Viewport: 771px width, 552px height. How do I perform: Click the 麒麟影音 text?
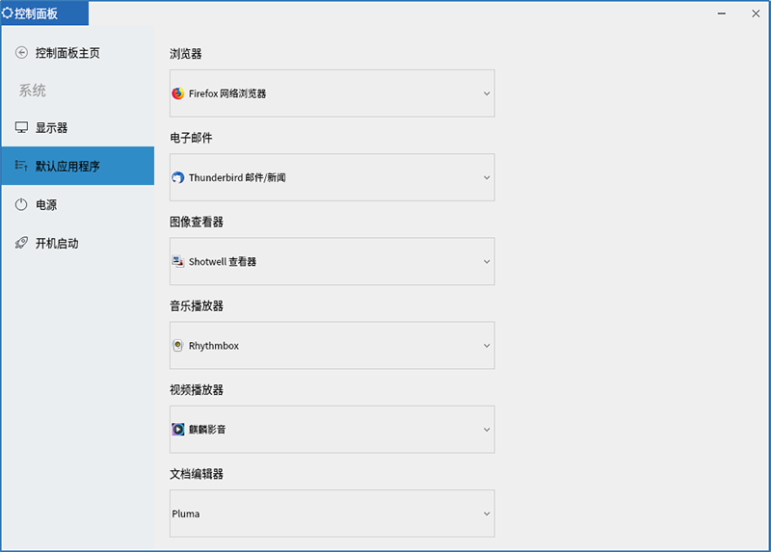coord(207,429)
